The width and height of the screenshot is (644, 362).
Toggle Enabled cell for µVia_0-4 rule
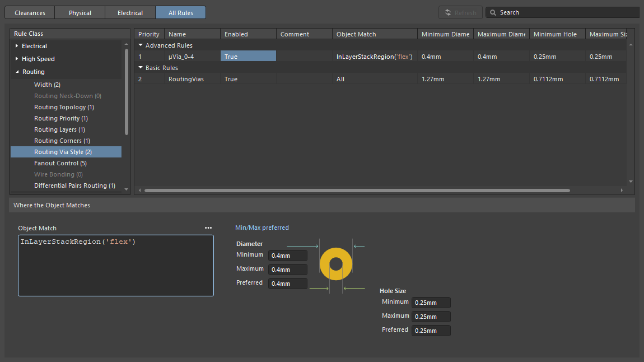[x=248, y=57]
